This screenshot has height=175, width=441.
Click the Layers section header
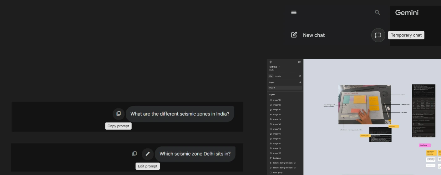click(x=272, y=94)
